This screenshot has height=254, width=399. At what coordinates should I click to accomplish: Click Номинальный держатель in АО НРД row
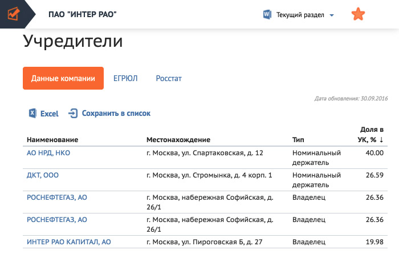[316, 158]
